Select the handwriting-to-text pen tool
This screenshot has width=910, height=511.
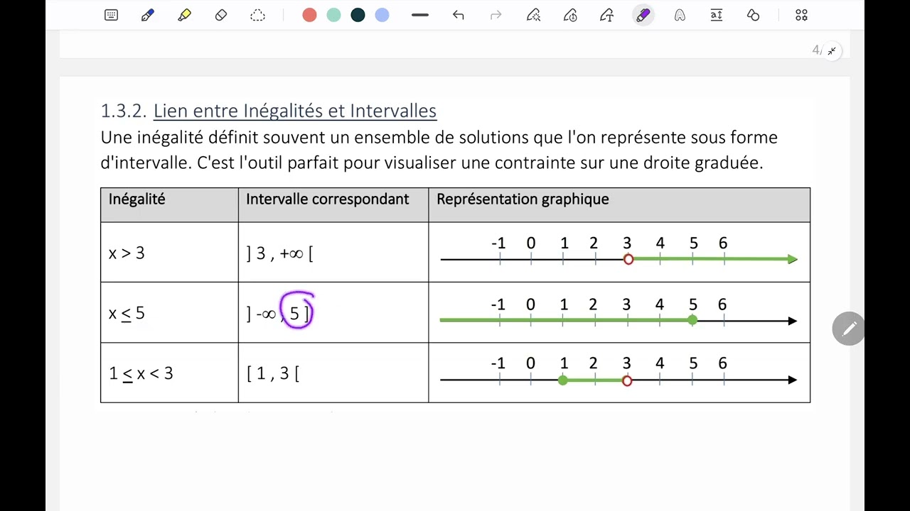click(x=606, y=15)
